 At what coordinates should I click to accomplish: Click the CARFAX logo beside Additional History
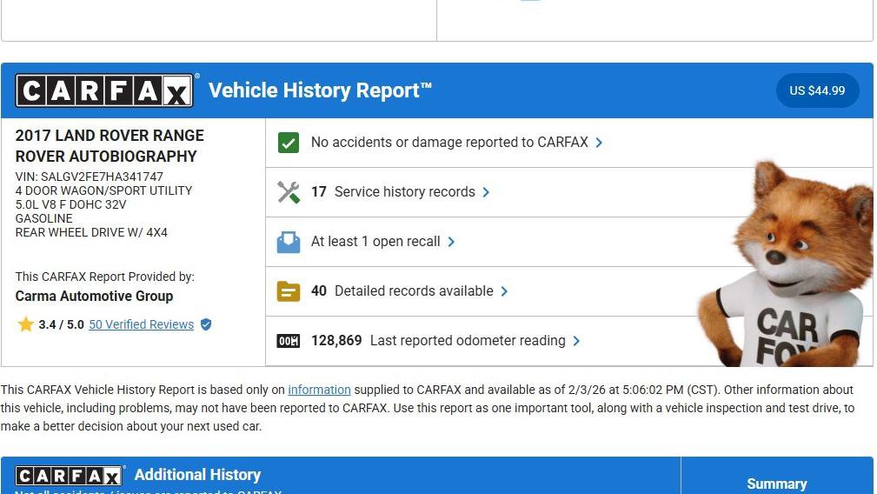(x=70, y=476)
